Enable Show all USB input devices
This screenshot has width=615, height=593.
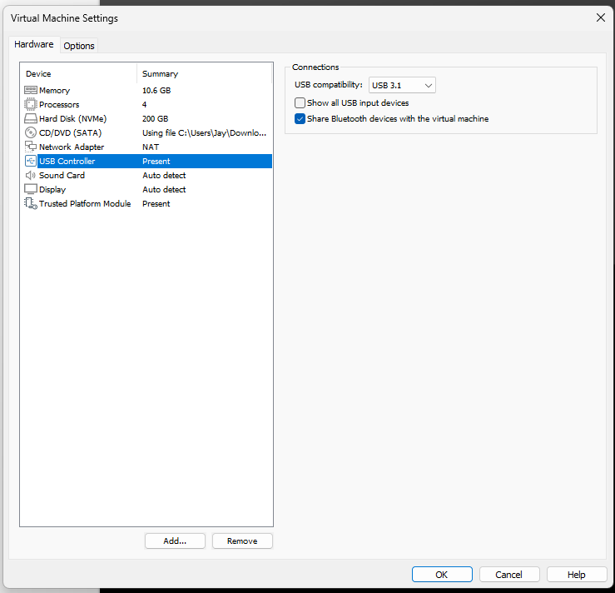[x=300, y=102]
